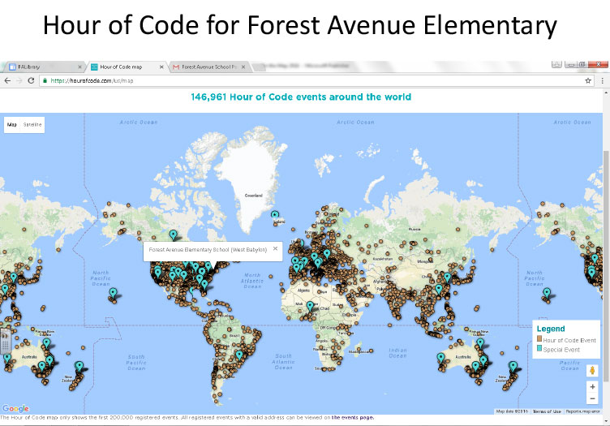Zoom out with the map minus button
This screenshot has height=426, width=610.
tap(592, 398)
